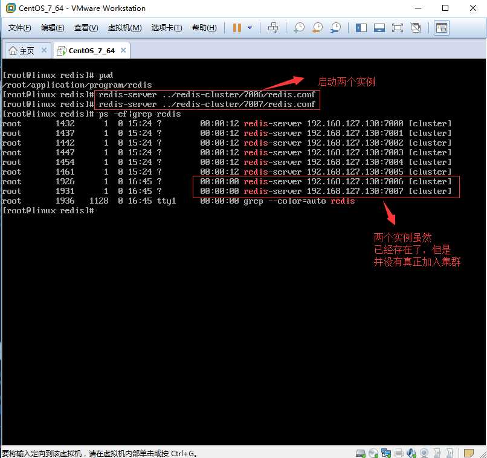The image size is (487, 458).
Task: Click the status bar Ctrl+G hint text
Action: click(99, 454)
